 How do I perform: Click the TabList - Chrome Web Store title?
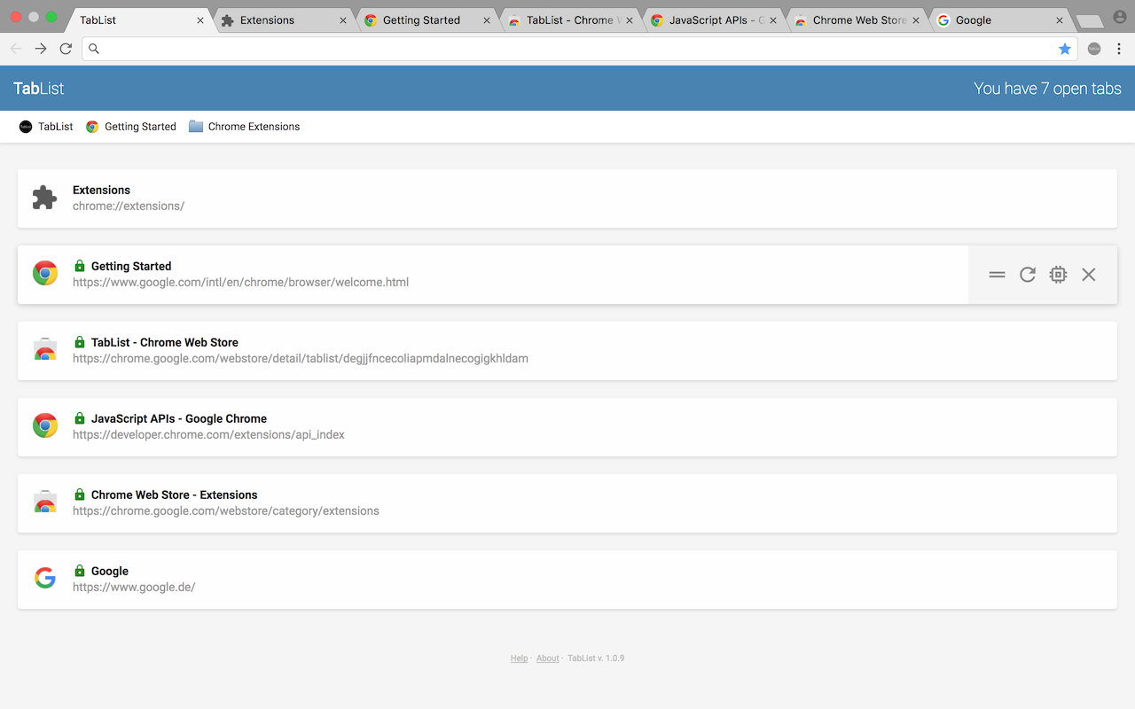click(165, 342)
